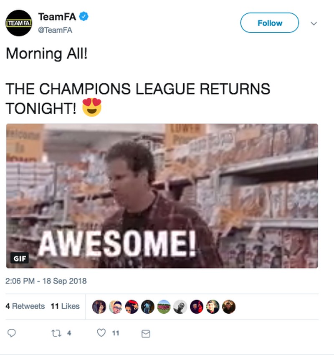This screenshot has height=355, width=334.
Task: Click the blue verified badge
Action: coord(84,17)
